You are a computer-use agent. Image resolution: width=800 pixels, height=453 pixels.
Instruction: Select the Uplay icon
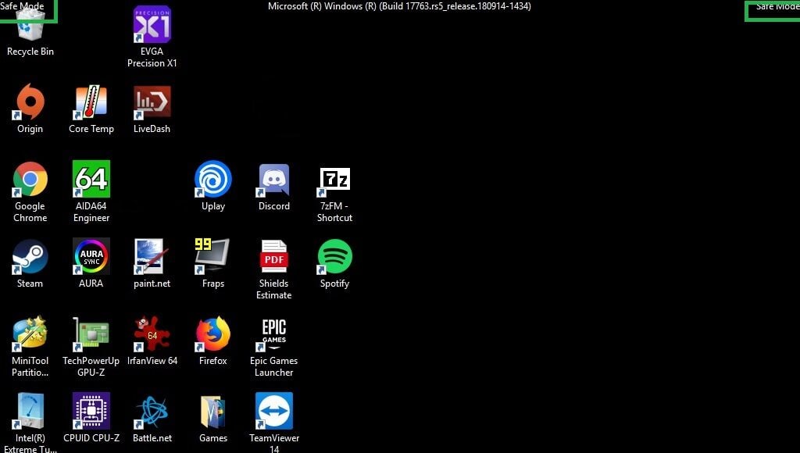click(x=212, y=179)
